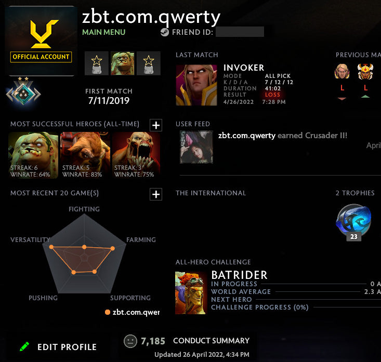Screen dimensions: 381x362
Task: Click the Pudge featured hero slot
Action: coord(123,63)
